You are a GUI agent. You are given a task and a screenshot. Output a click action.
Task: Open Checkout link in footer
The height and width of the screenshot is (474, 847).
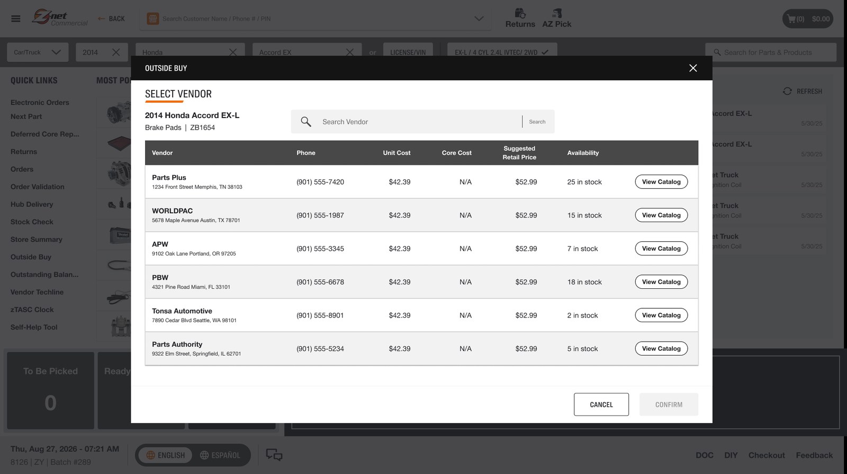[766, 455]
